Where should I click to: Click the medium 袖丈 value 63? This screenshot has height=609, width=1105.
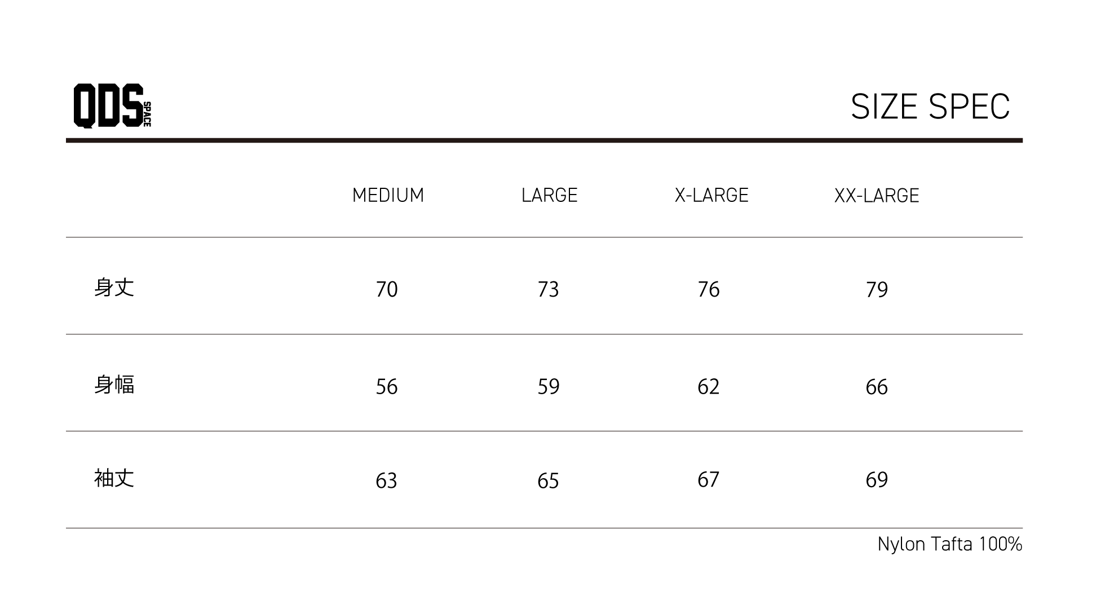[x=387, y=480]
